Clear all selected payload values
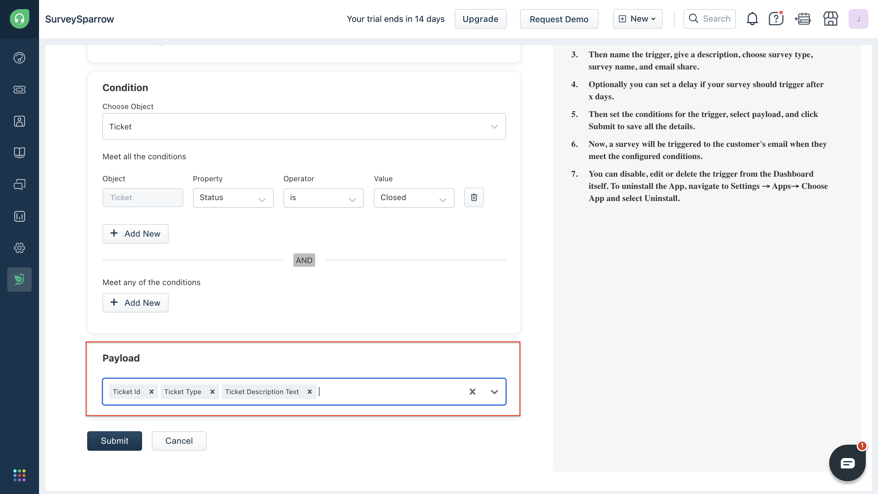The height and width of the screenshot is (494, 878). pyautogui.click(x=472, y=392)
